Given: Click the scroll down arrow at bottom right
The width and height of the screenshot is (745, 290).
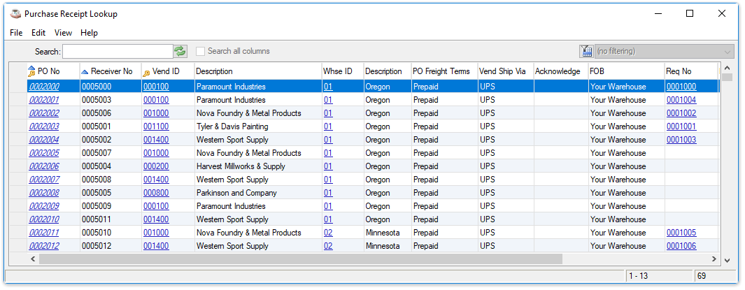Looking at the screenshot, I should click(727, 260).
